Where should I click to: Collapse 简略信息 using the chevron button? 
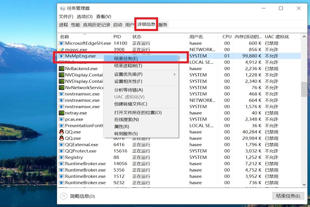[63, 196]
